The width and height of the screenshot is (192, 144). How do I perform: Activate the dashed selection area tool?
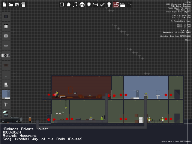[x=129, y=4]
